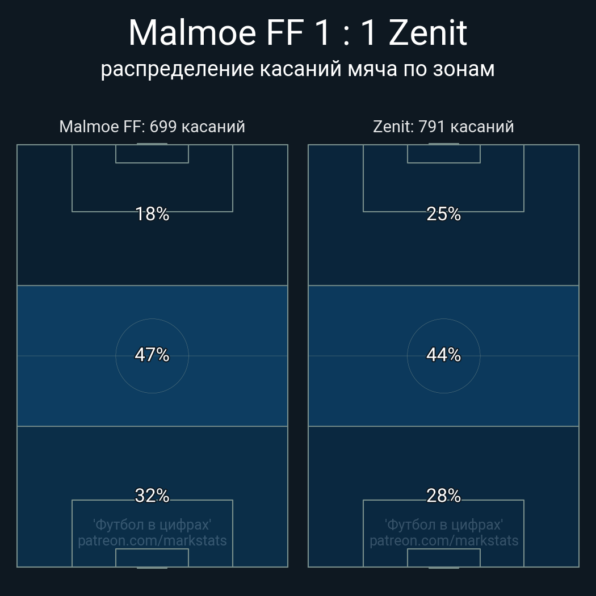Click the middle-third zone of the Zenit pitch

pos(443,356)
